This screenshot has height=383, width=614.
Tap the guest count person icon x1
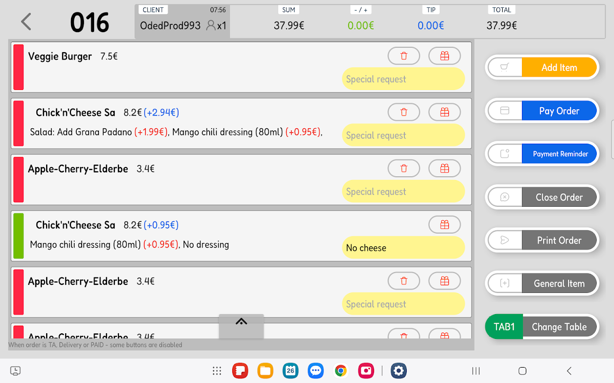[216, 25]
